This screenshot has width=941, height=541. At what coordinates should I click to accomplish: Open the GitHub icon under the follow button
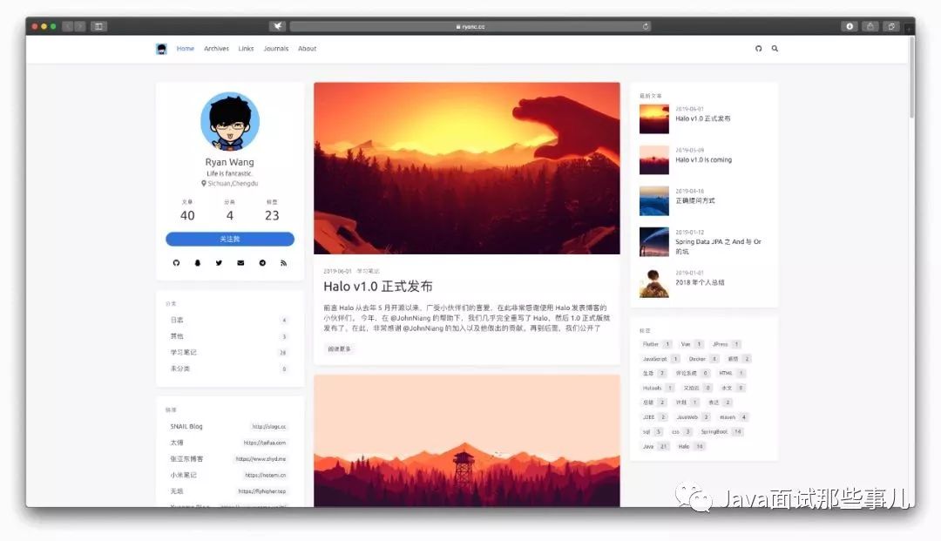(x=176, y=263)
